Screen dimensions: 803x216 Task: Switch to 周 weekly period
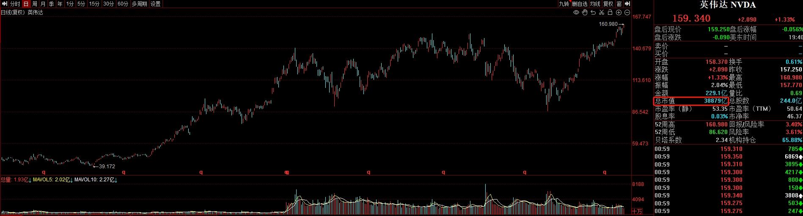pyautogui.click(x=35, y=4)
